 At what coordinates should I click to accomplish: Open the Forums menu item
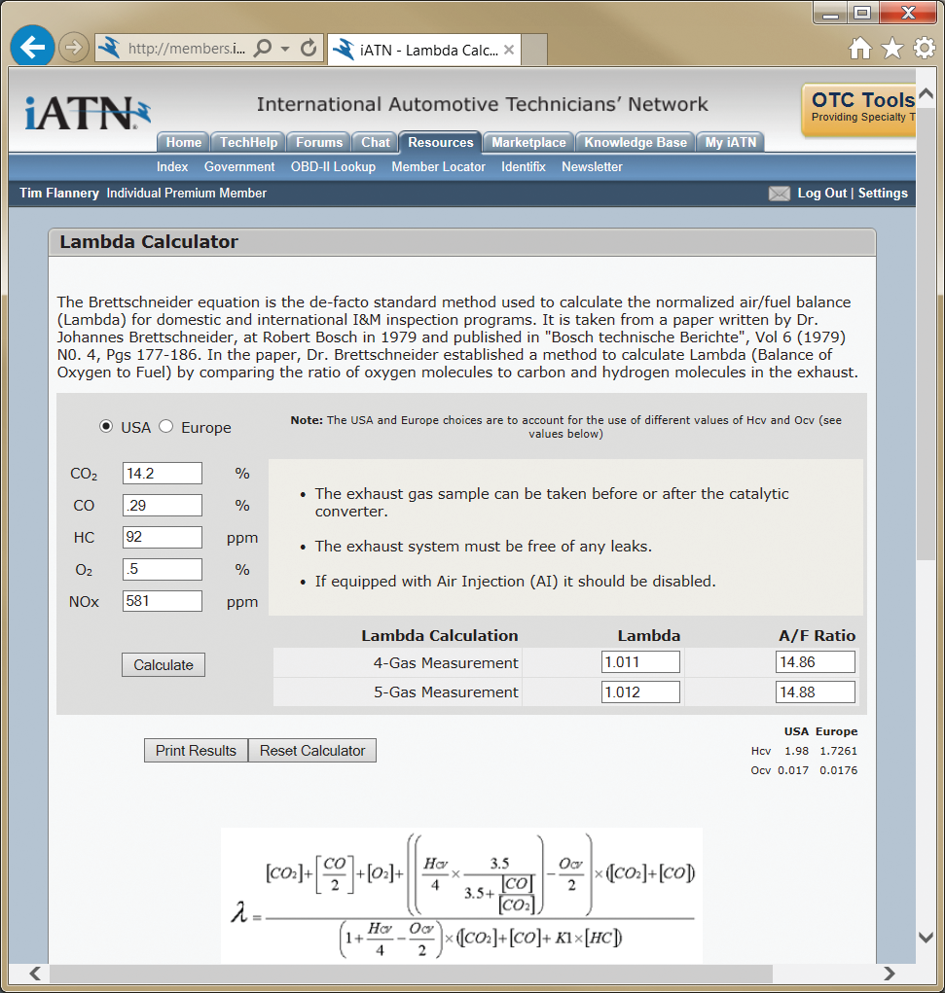[x=318, y=141]
